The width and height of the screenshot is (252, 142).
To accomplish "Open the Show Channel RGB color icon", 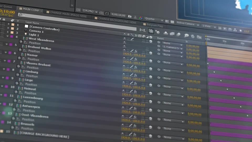I will pyautogui.click(x=141, y=18).
